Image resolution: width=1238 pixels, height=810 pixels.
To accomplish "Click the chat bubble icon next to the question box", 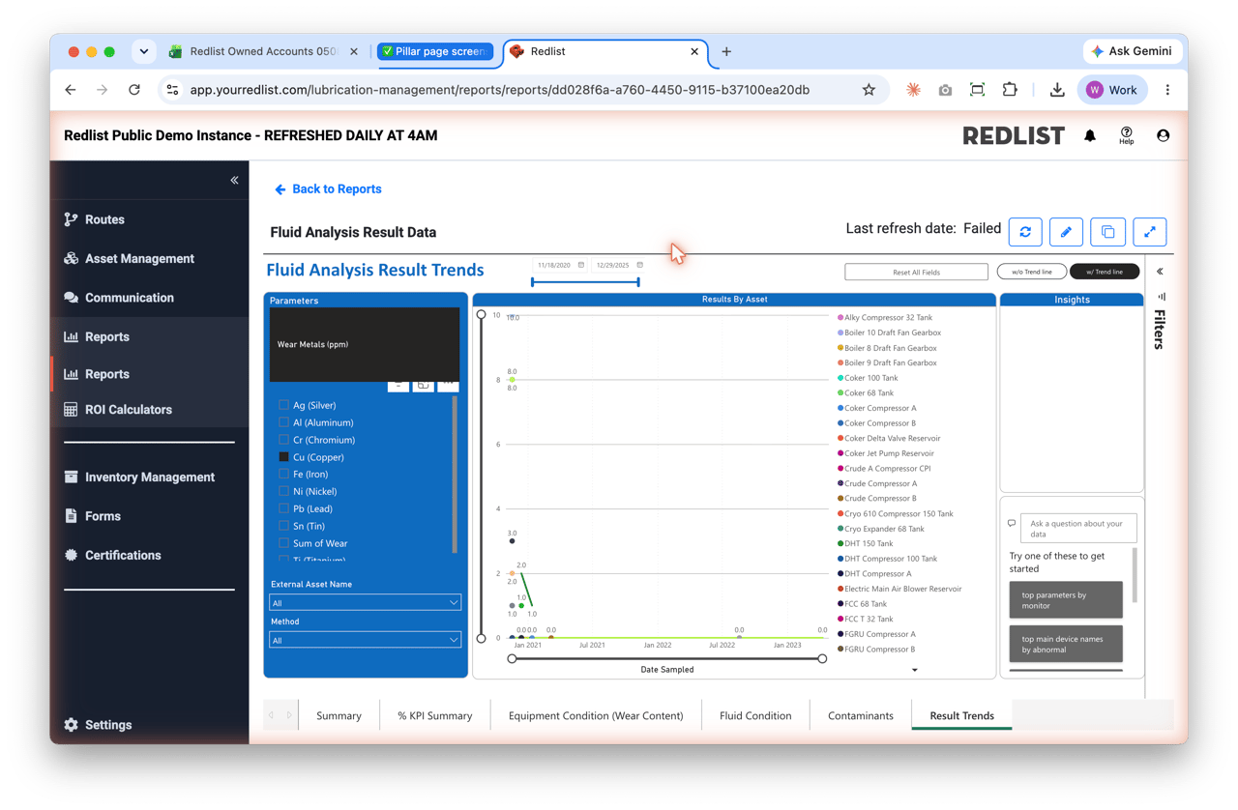I will (x=1012, y=524).
